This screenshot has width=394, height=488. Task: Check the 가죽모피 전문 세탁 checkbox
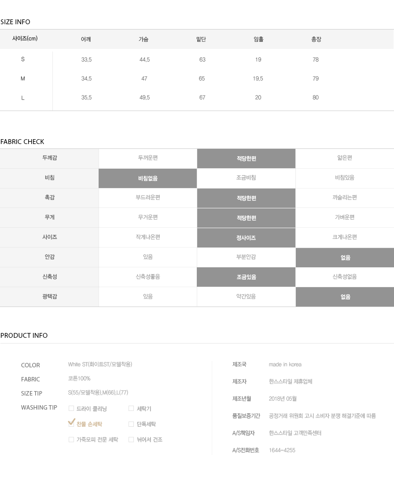(71, 440)
